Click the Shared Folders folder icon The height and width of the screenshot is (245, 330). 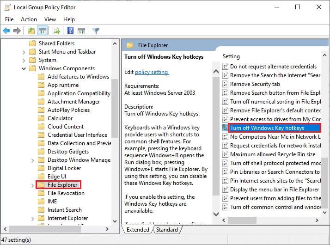pyautogui.click(x=32, y=43)
